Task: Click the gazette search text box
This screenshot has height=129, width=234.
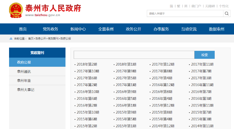Action: pos(134,55)
